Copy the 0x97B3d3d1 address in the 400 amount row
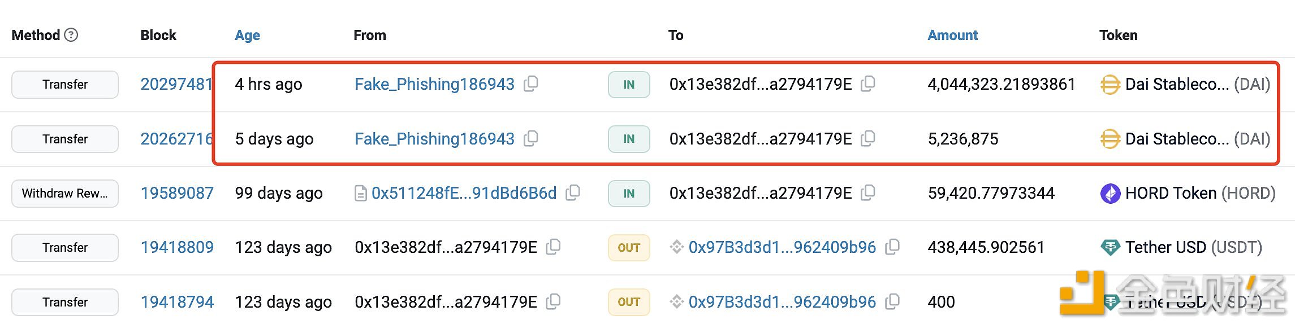 [892, 302]
